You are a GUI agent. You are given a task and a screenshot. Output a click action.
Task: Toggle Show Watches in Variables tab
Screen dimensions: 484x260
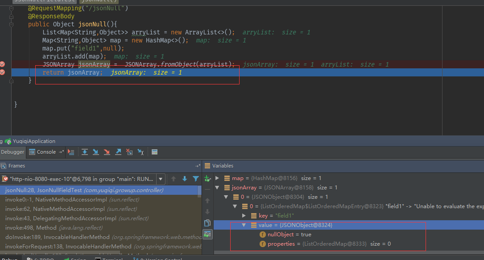pyautogui.click(x=207, y=235)
